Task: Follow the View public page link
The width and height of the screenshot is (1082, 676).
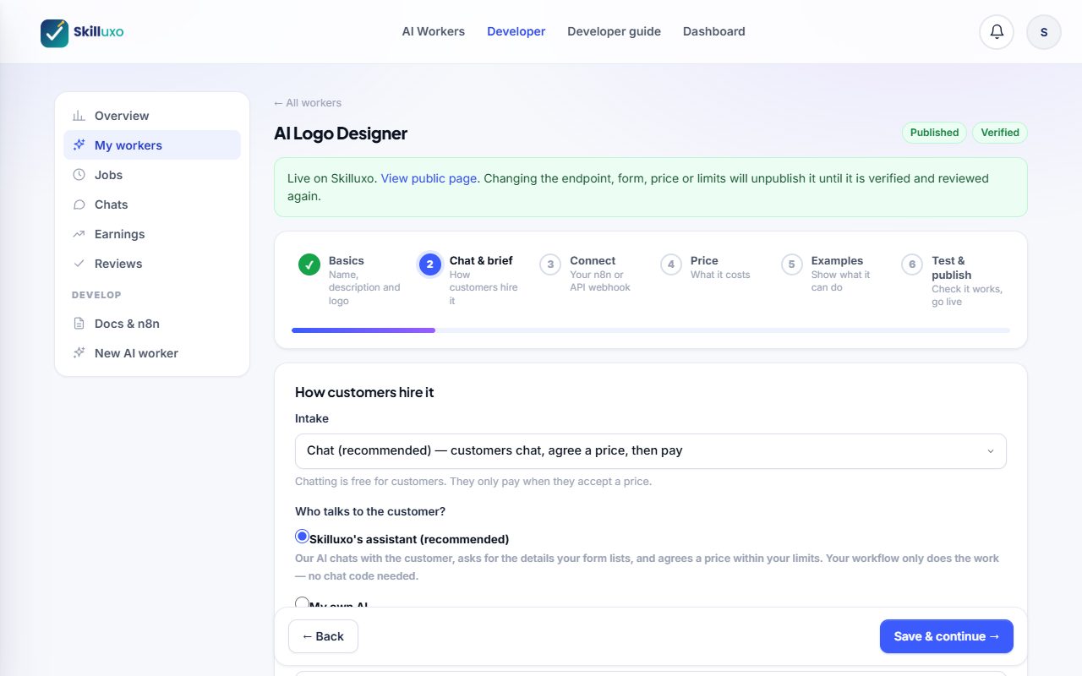Action: pyautogui.click(x=429, y=178)
